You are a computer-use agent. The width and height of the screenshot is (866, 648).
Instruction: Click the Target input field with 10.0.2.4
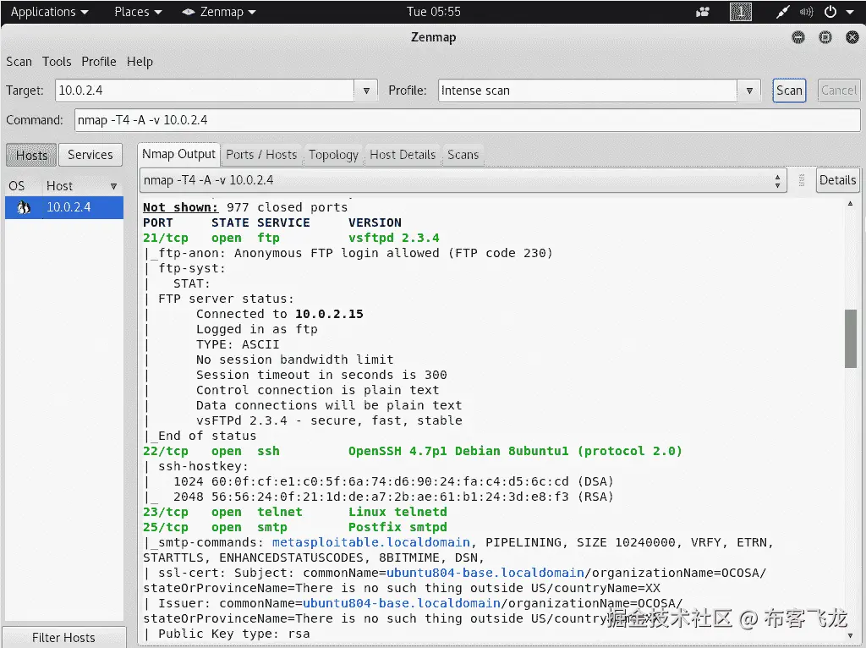click(x=205, y=91)
